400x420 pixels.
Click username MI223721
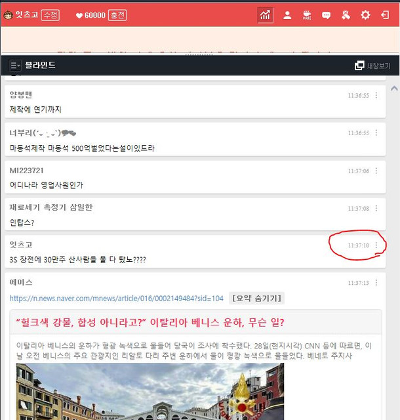pos(26,171)
